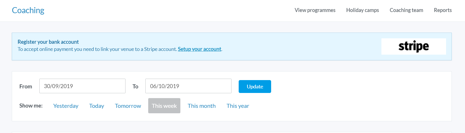Click the To label
Image resolution: width=465 pixels, height=133 pixels.
pyautogui.click(x=135, y=86)
